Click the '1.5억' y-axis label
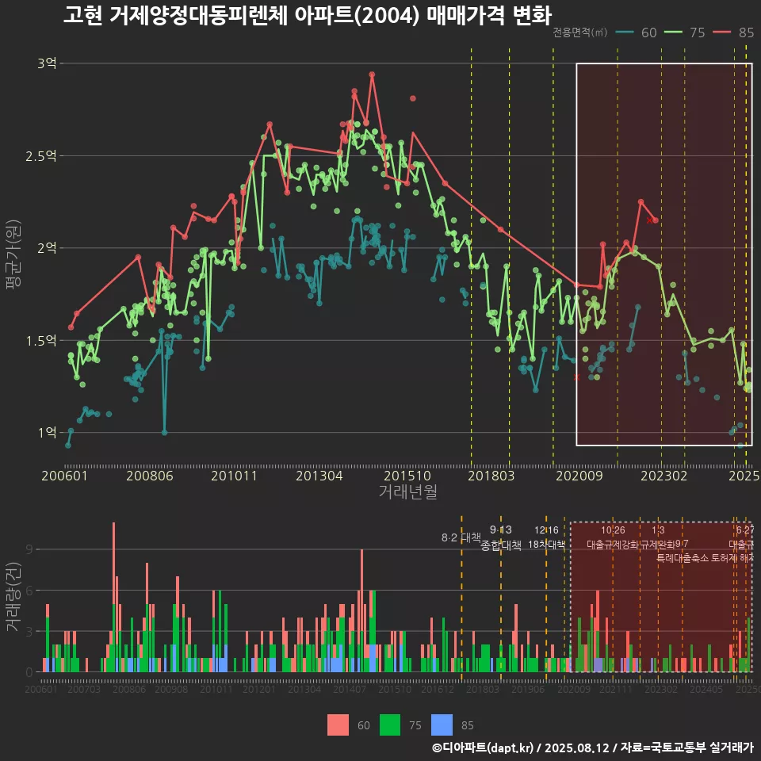Screen dimensions: 761x761 [41, 340]
